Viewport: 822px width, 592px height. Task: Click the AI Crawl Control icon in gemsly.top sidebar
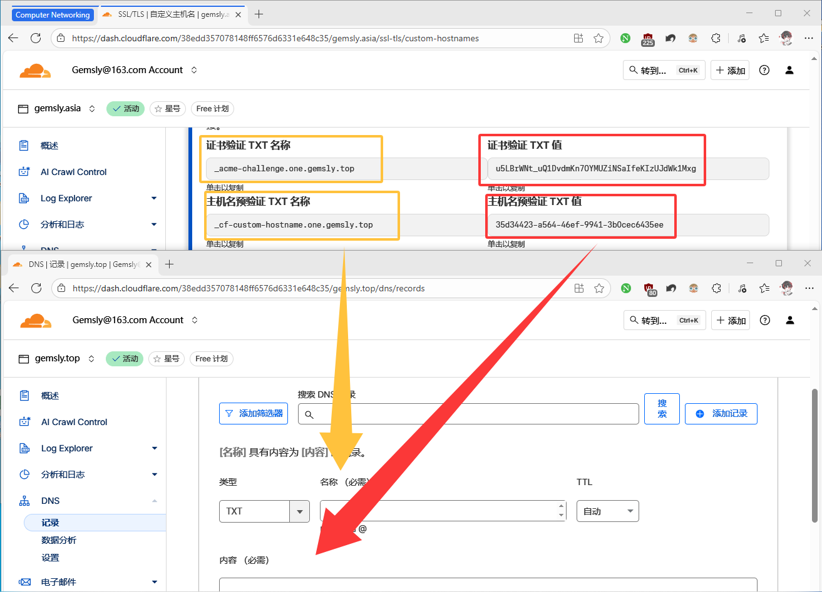[x=24, y=422]
